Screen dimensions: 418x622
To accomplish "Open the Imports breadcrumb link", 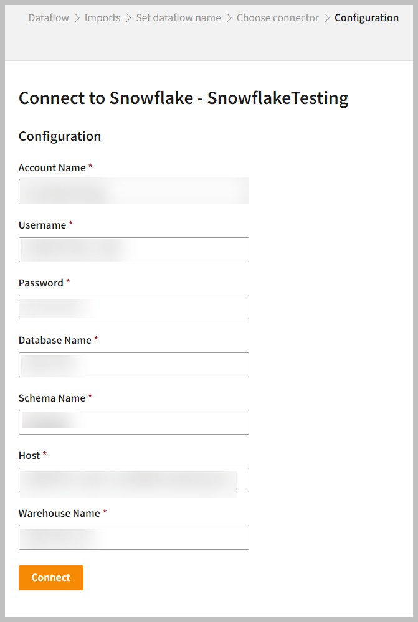I will pyautogui.click(x=102, y=17).
